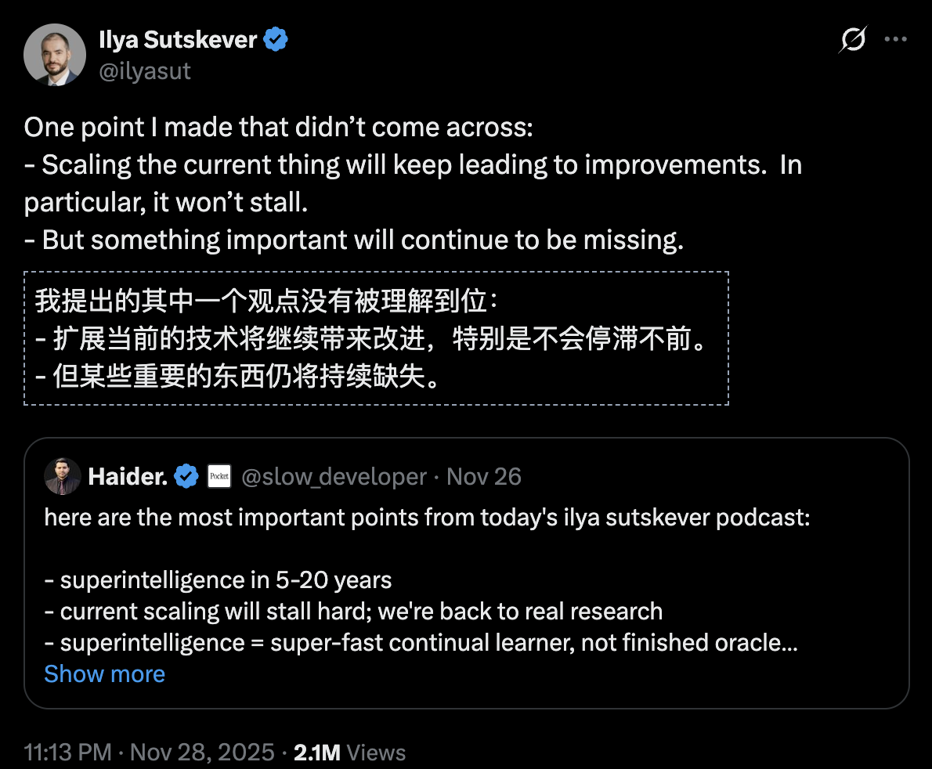Open the @ilyasut handle link
Screen dimensions: 932x769
145,72
